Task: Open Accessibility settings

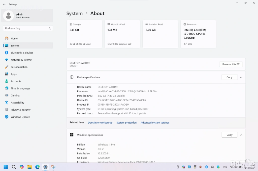Action: (x=17, y=103)
